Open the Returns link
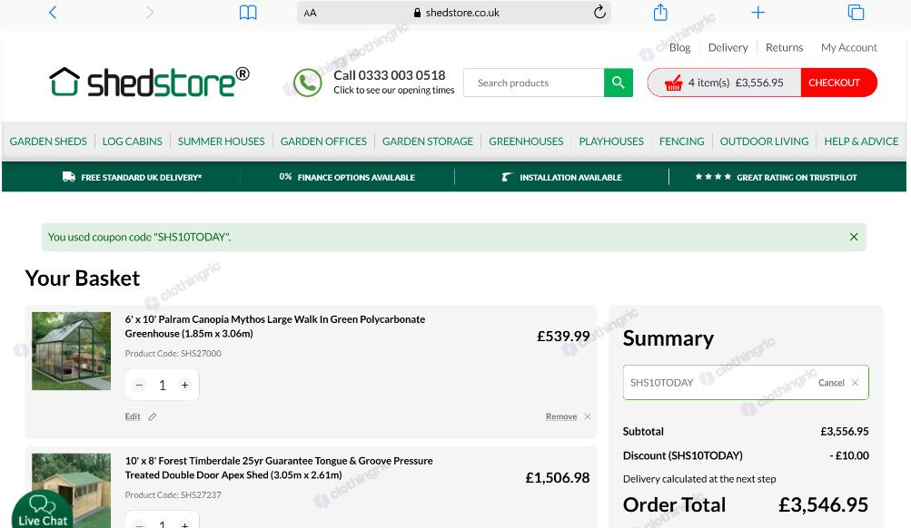This screenshot has height=528, width=911. [784, 47]
